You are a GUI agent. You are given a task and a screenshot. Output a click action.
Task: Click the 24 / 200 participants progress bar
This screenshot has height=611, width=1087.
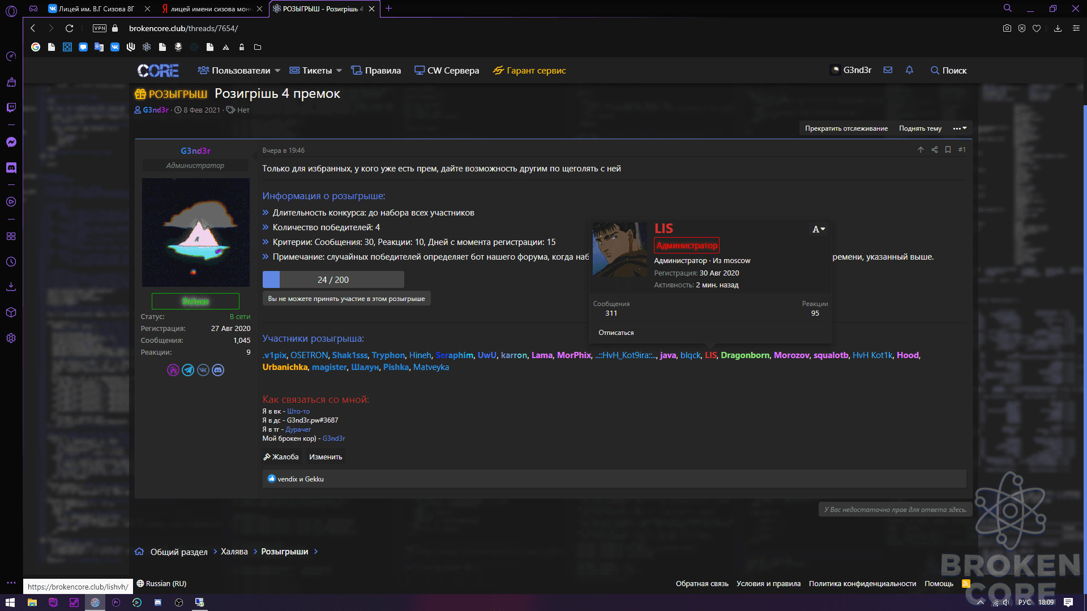coord(333,279)
